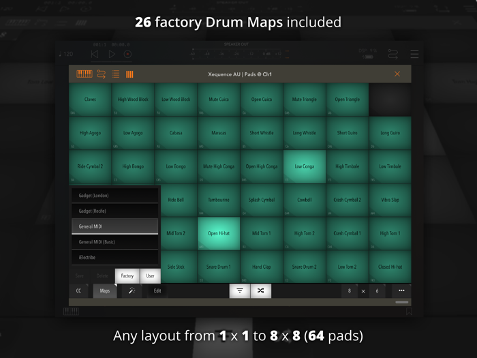
Task: Select iElectribe drum map
Action: click(114, 258)
